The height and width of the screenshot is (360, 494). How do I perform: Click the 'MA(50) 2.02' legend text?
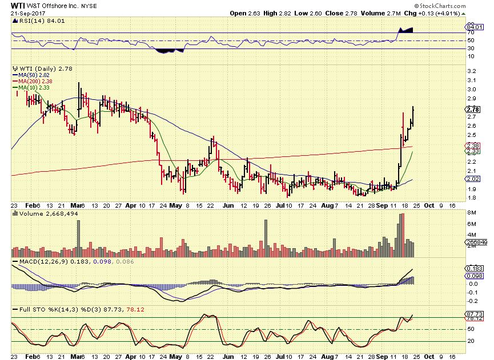tap(34, 75)
